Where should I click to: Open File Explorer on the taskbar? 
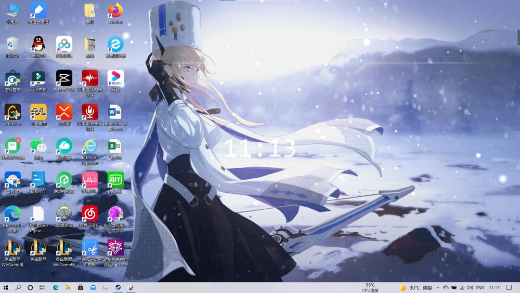(68, 287)
